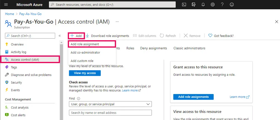Click the info icon next to Find
The image size is (280, 120).
(x=78, y=98)
